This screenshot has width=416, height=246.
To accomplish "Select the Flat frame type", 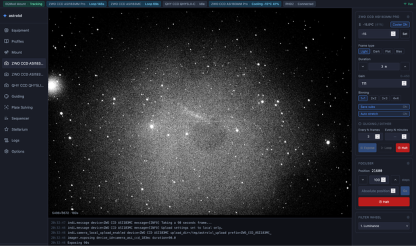I will coord(388,51).
